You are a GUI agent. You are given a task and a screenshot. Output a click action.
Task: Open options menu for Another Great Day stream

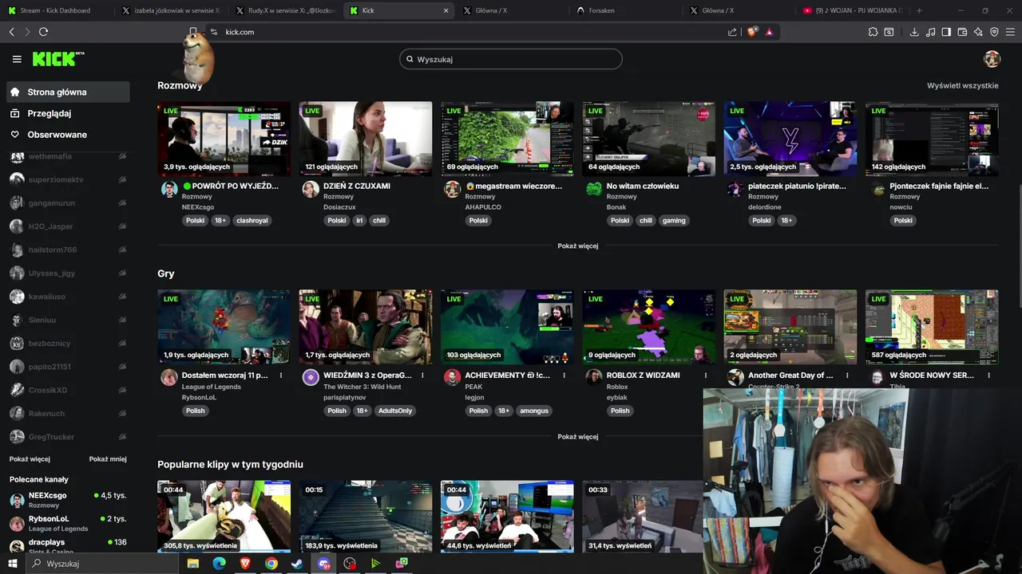pos(847,375)
